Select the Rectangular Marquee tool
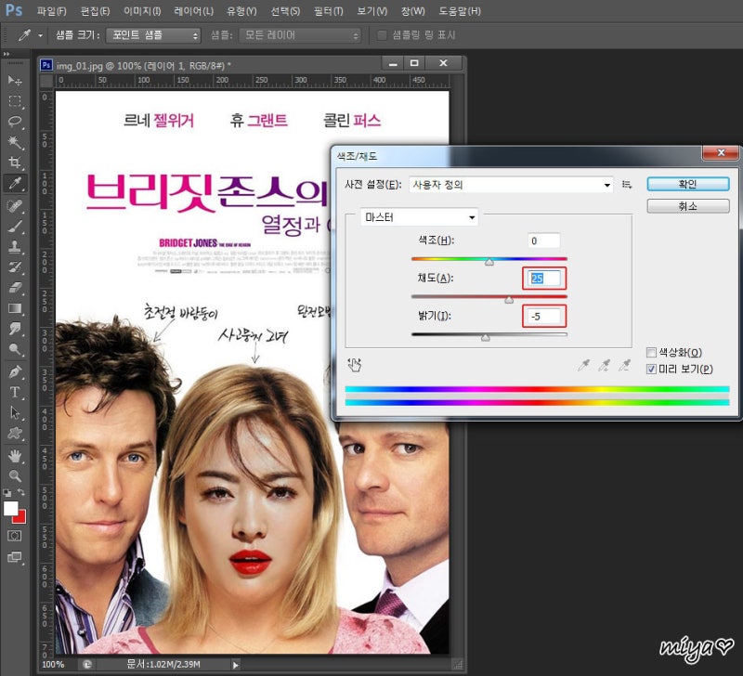743x676 pixels. pyautogui.click(x=15, y=101)
